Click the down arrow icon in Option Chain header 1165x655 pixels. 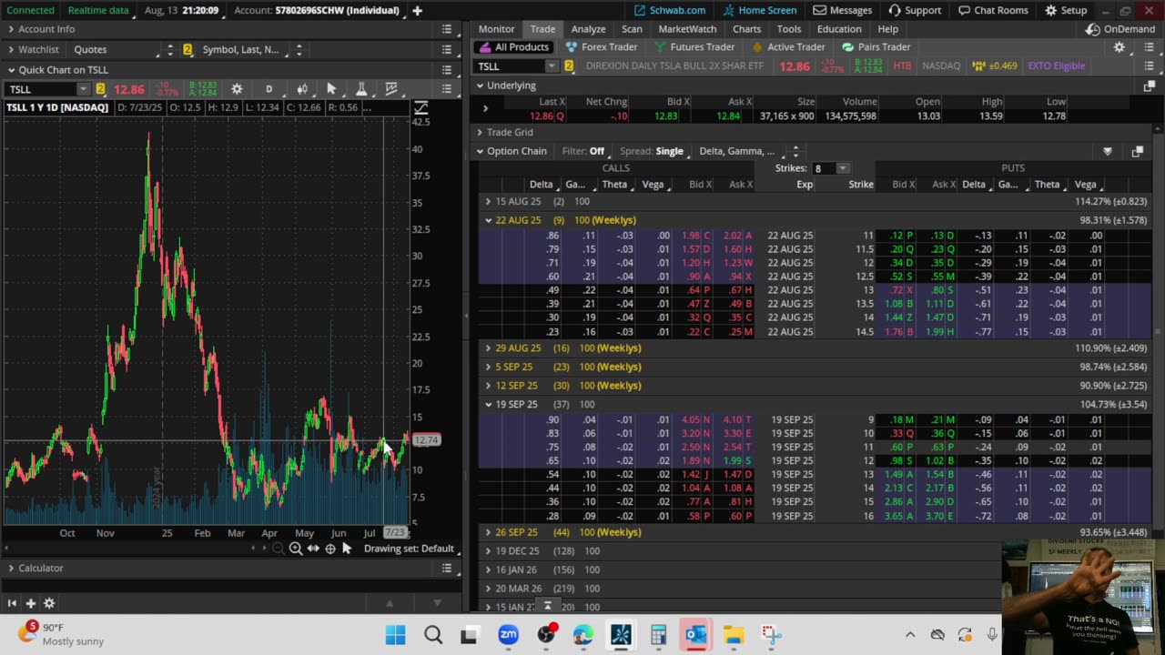coord(1108,151)
